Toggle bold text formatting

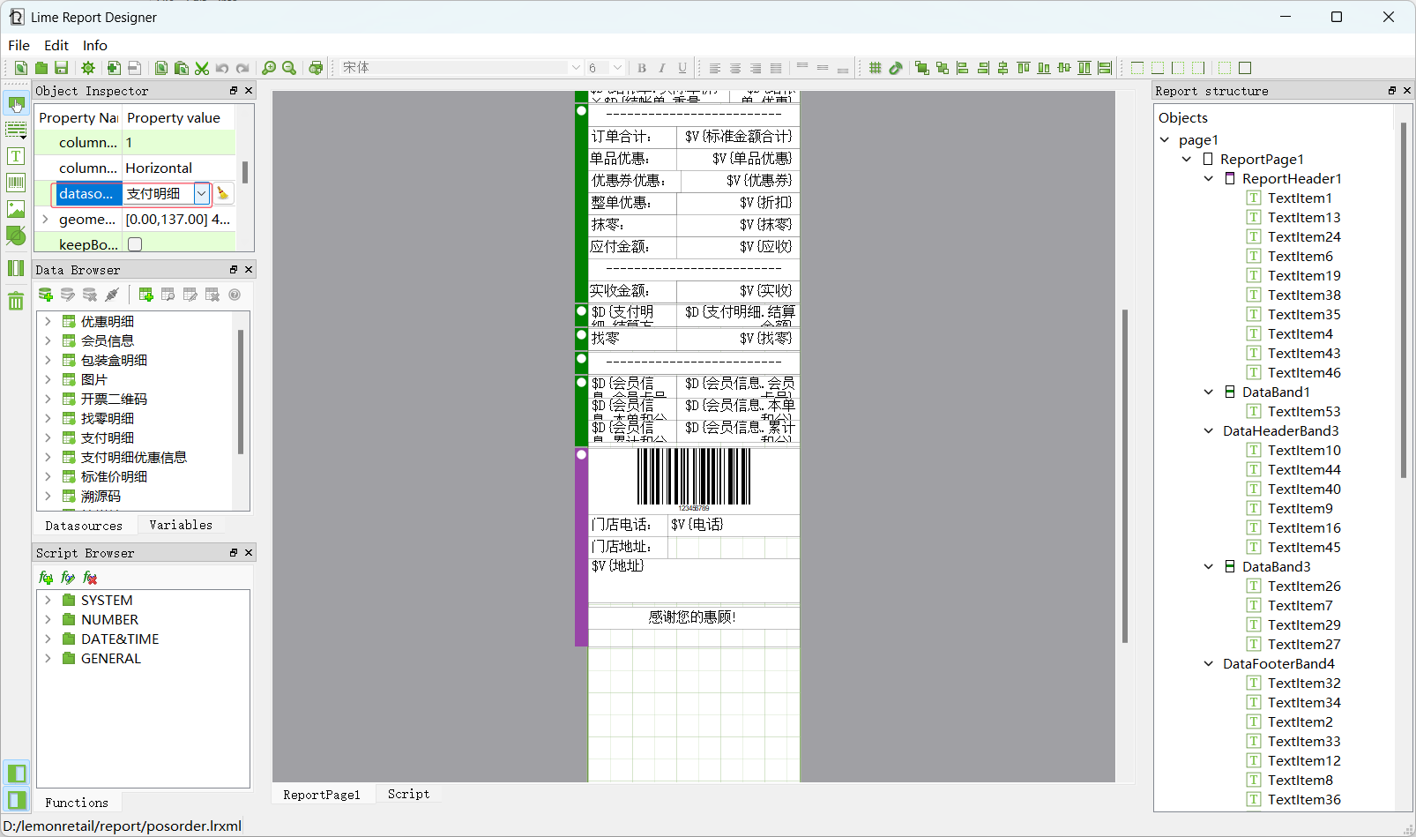click(642, 68)
